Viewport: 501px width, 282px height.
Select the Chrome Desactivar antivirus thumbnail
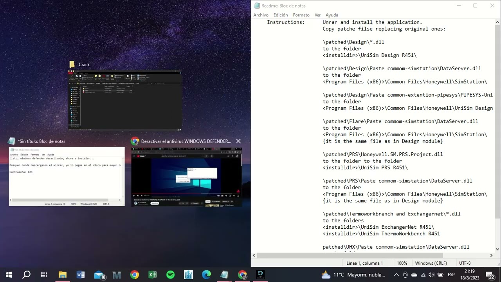(x=186, y=177)
